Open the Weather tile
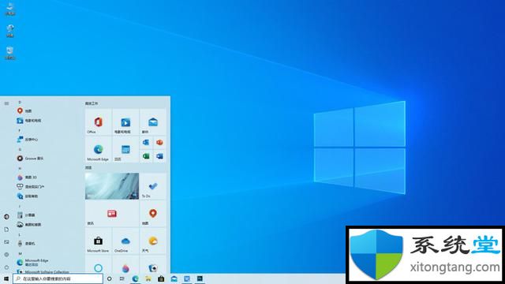 152,241
